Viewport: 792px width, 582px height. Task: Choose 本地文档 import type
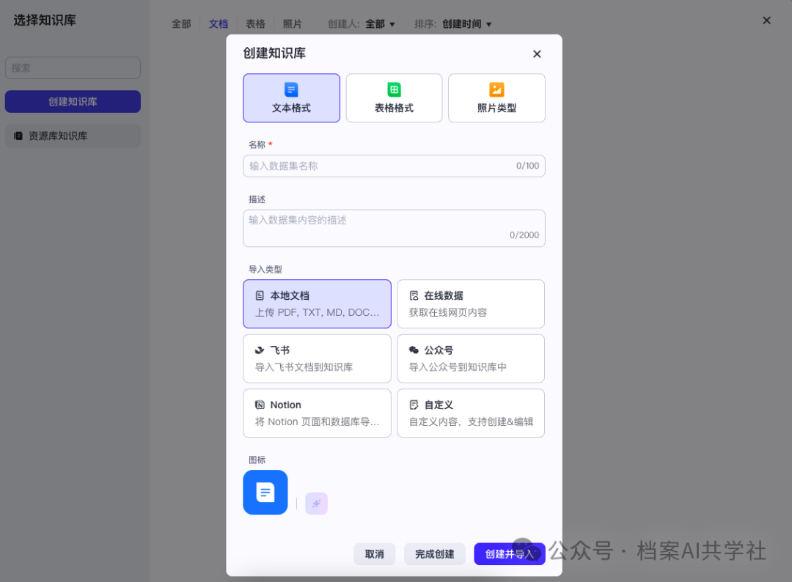(318, 304)
